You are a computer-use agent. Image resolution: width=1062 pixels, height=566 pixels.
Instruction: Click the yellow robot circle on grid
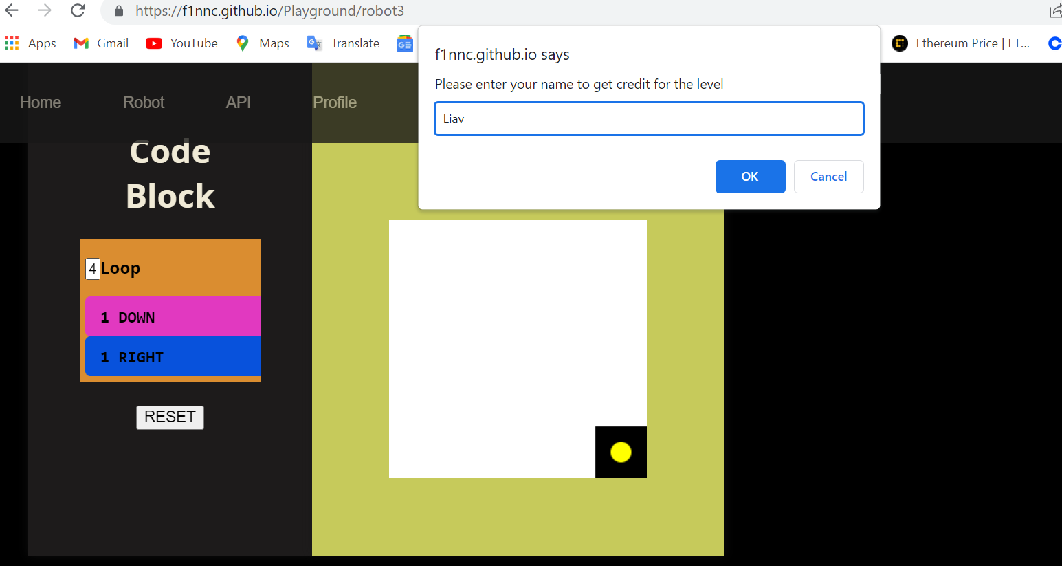click(x=621, y=452)
